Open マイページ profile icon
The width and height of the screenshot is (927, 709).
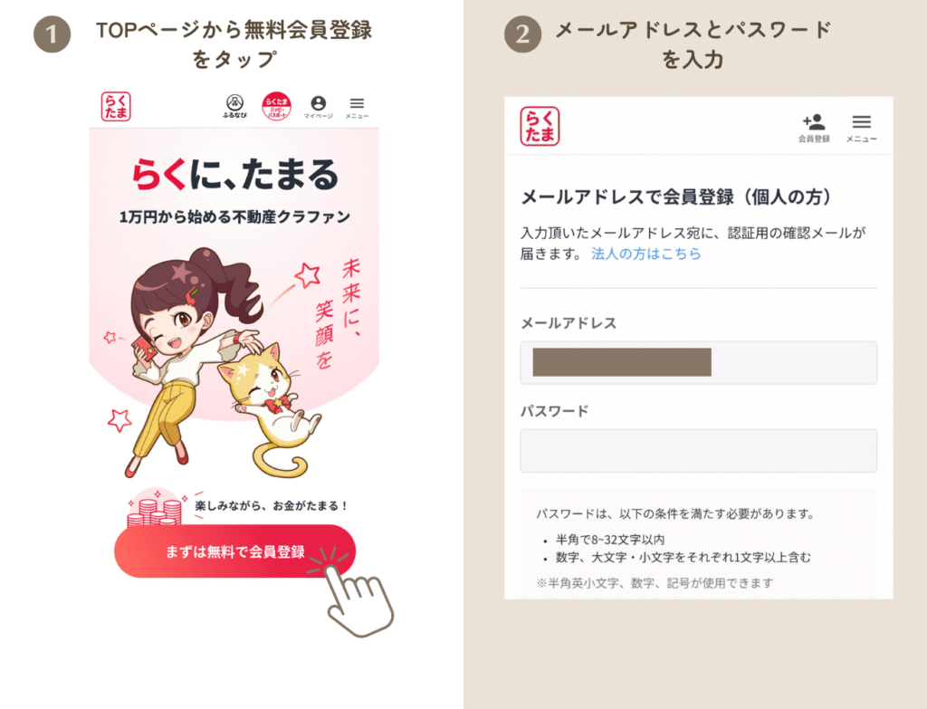tap(318, 107)
